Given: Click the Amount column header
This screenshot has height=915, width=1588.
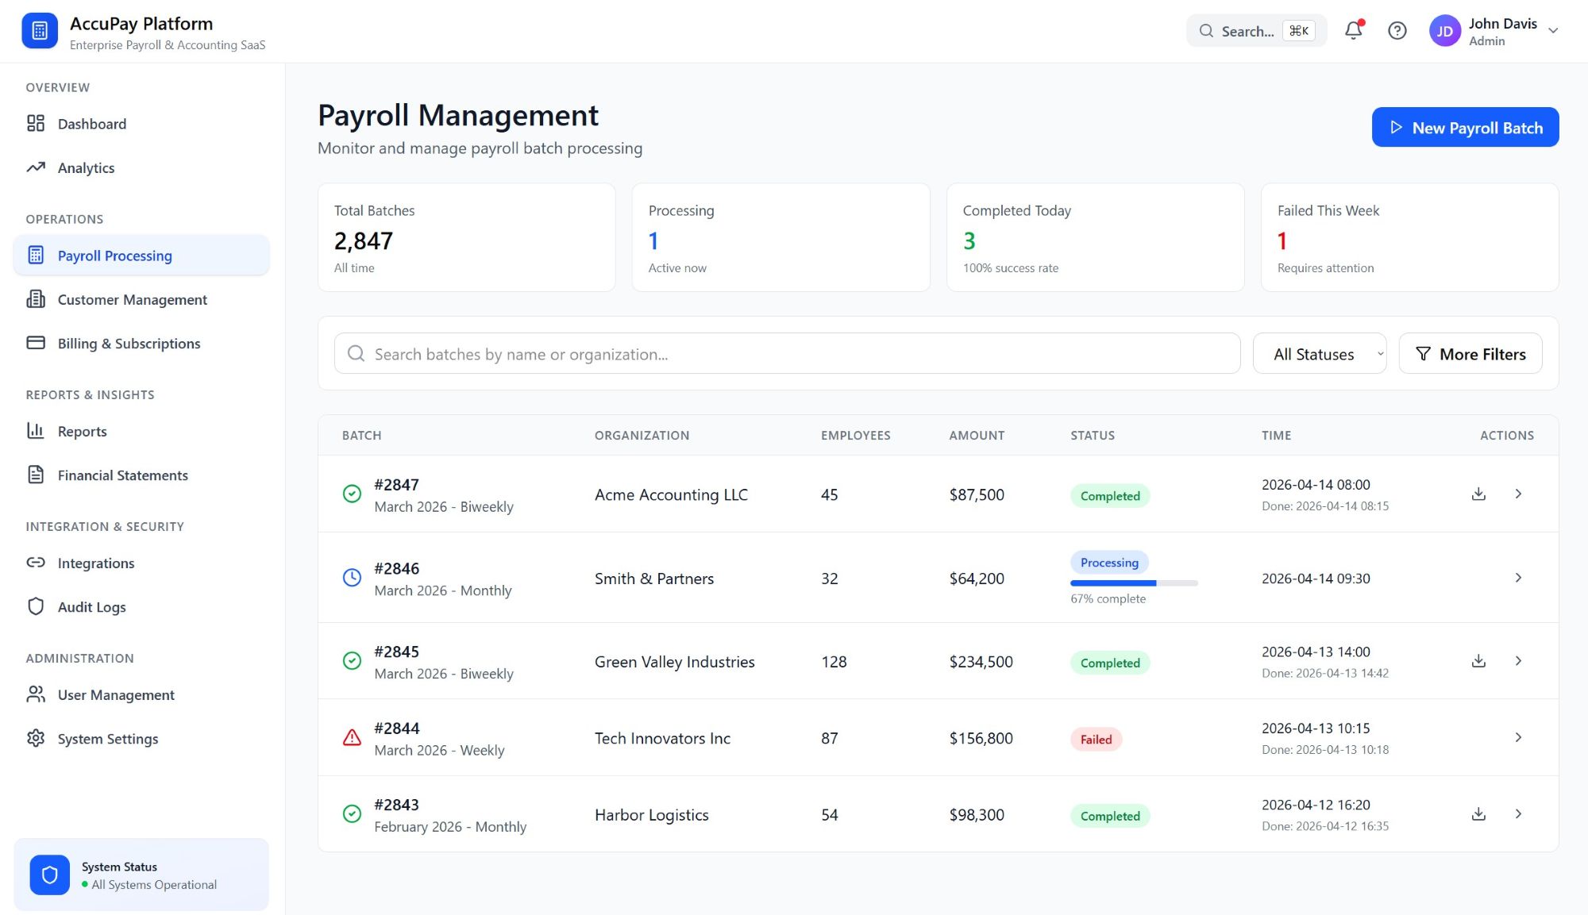Looking at the screenshot, I should [977, 435].
